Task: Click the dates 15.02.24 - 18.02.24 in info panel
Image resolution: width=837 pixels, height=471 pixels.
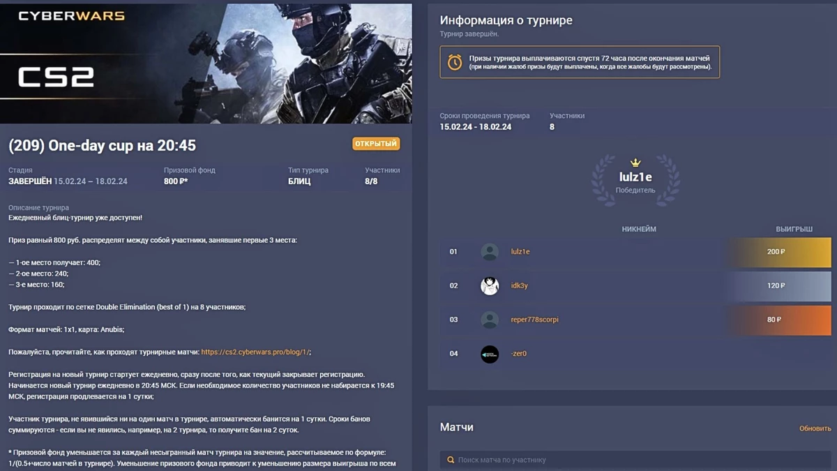Action: click(x=476, y=127)
